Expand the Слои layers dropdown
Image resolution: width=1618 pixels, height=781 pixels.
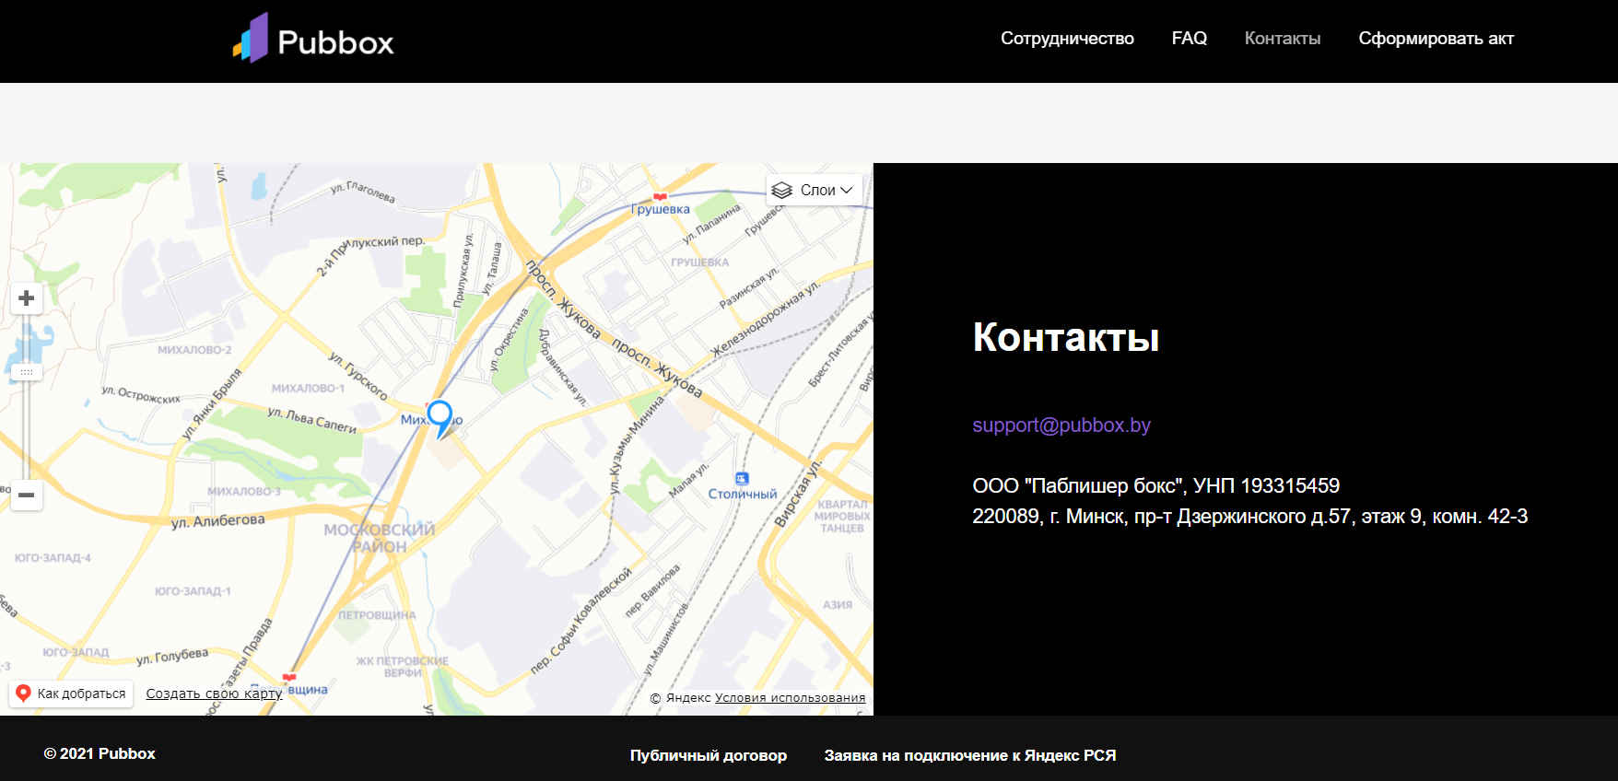(x=815, y=190)
